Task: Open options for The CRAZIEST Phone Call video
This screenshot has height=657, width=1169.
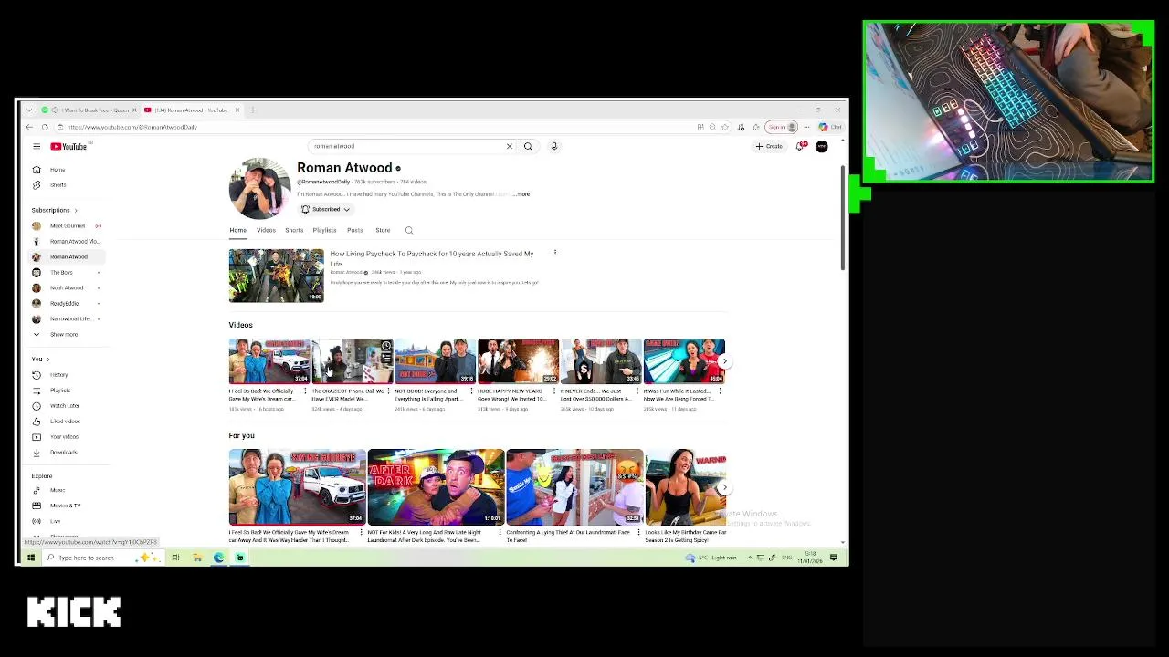Action: pyautogui.click(x=388, y=391)
